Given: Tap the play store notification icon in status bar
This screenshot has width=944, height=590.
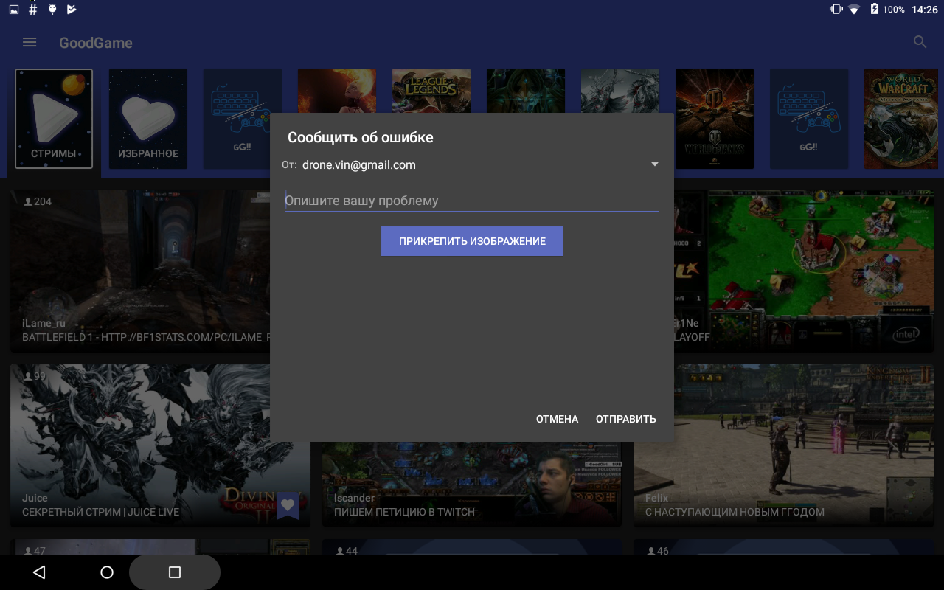Looking at the screenshot, I should (x=72, y=10).
